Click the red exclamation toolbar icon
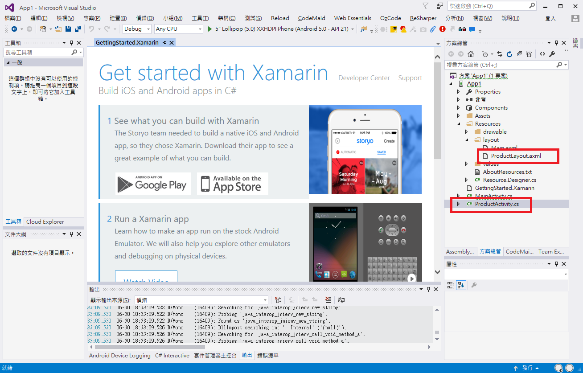This screenshot has width=583, height=373. click(x=442, y=29)
